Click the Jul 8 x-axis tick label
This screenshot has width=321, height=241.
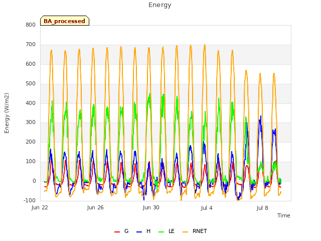[x=262, y=208]
